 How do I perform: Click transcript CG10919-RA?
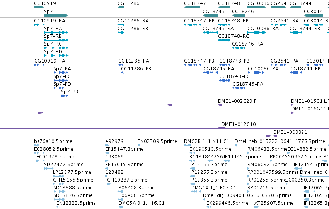(50, 21)
